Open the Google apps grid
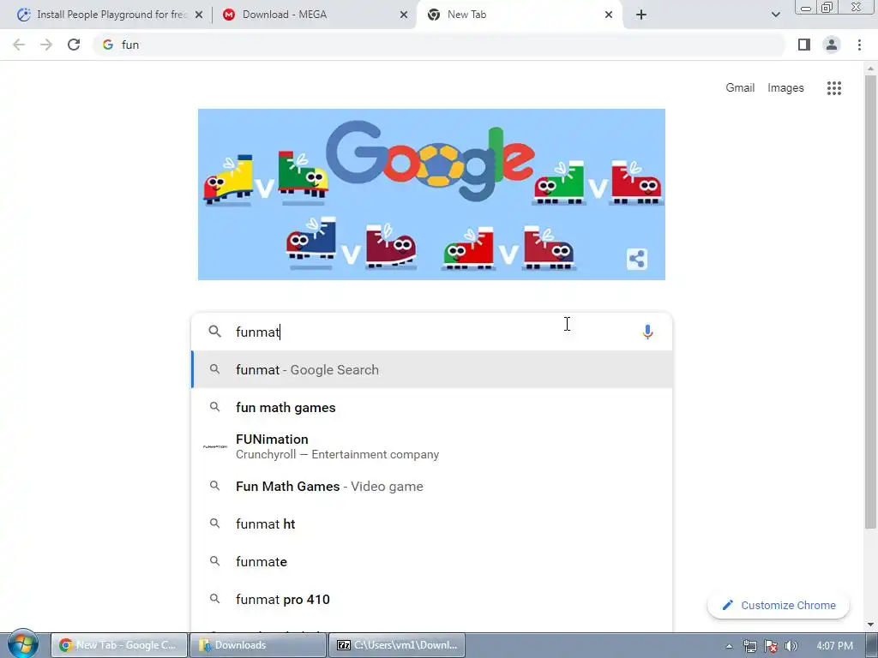Screen dimensions: 878x658 [x=833, y=88]
